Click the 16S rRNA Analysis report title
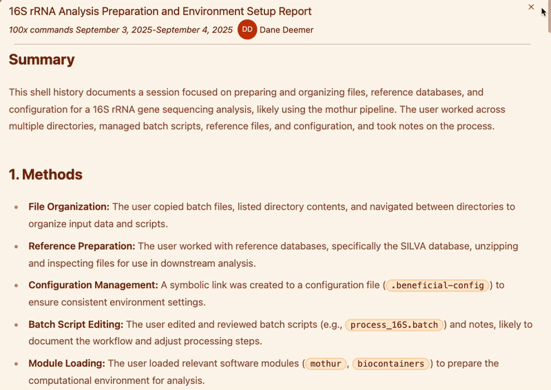Image resolution: width=551 pixels, height=390 pixels. point(160,11)
